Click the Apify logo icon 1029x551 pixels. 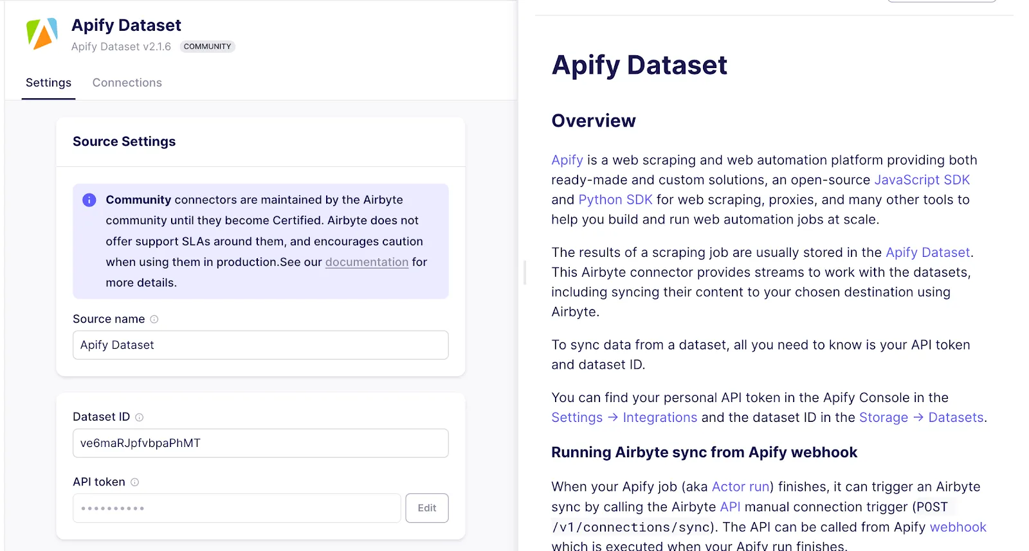42,34
